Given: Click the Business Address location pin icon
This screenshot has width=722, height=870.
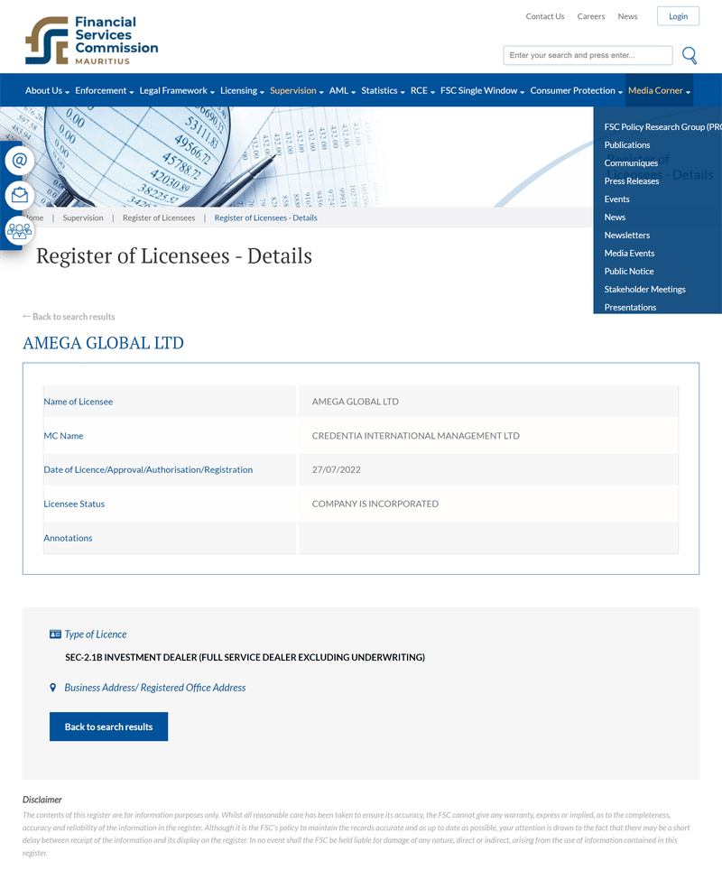Looking at the screenshot, I should click(52, 688).
